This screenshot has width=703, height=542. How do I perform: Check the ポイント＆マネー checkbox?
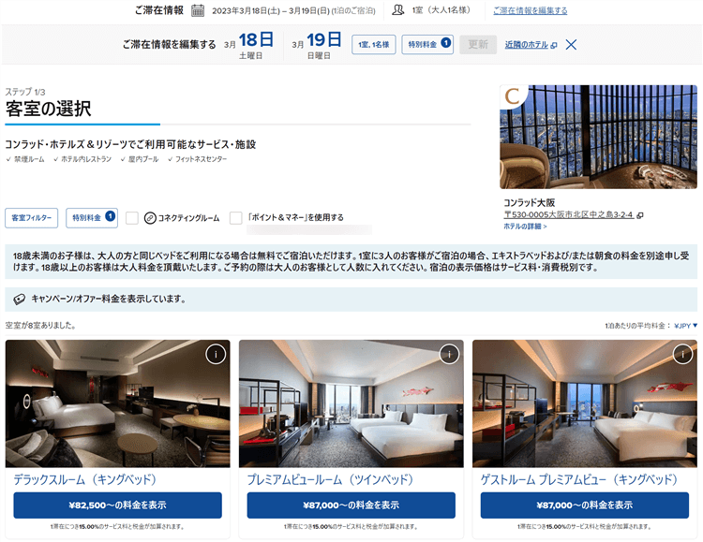tap(236, 218)
